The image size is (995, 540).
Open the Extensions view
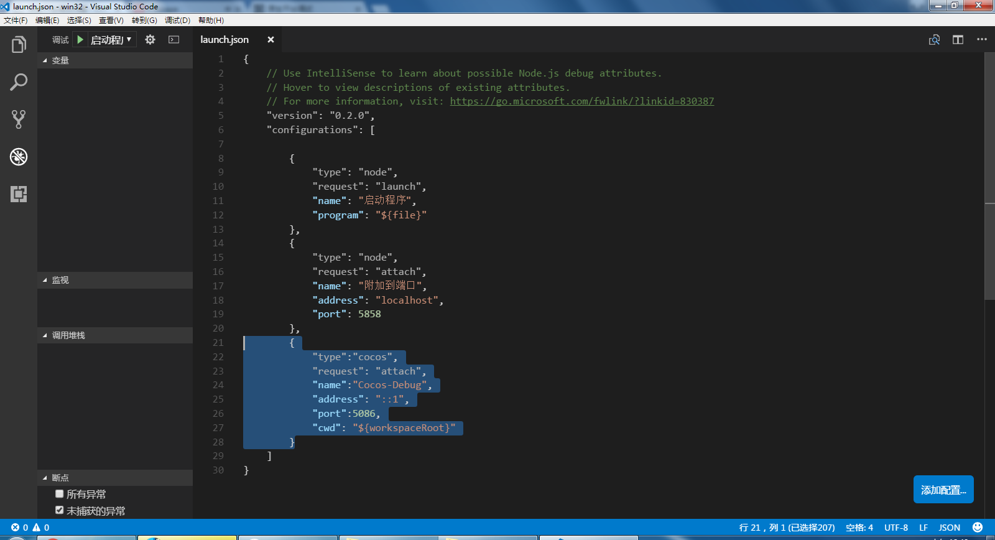(x=19, y=194)
